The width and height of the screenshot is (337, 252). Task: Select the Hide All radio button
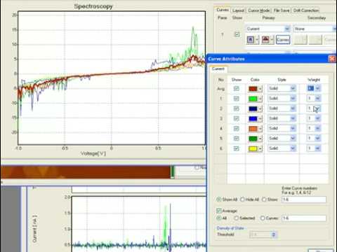(242, 199)
